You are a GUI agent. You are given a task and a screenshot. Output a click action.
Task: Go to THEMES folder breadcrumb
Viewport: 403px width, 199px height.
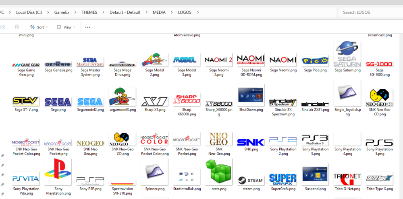coord(89,12)
